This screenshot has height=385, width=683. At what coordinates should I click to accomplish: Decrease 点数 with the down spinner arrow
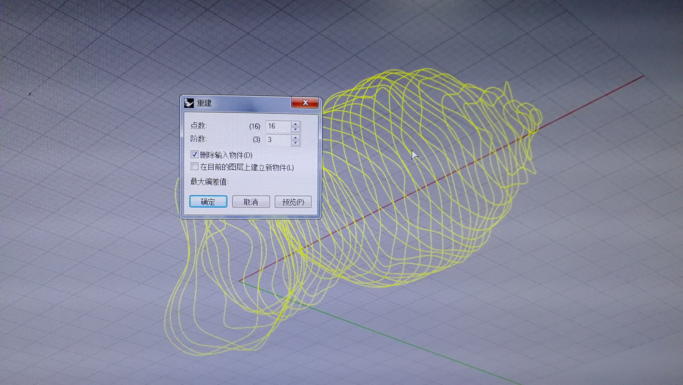tap(295, 129)
